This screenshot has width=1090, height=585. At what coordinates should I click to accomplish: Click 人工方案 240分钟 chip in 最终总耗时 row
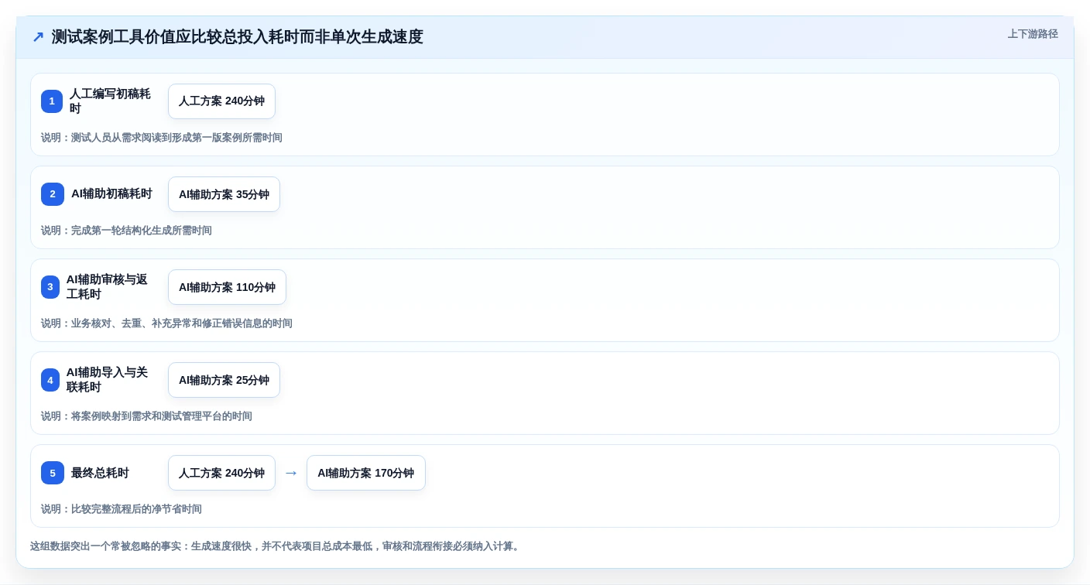tap(221, 473)
